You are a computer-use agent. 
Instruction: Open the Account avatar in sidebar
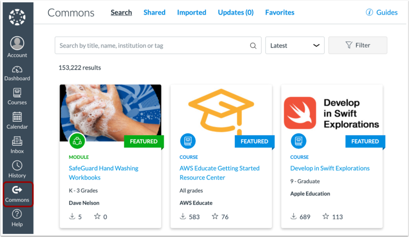(x=17, y=43)
